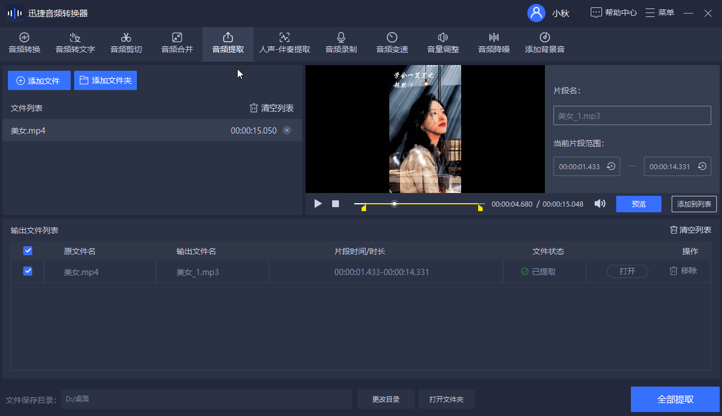Toggle the checkbox for 美女.mp4 output row
The width and height of the screenshot is (722, 416).
tap(28, 271)
